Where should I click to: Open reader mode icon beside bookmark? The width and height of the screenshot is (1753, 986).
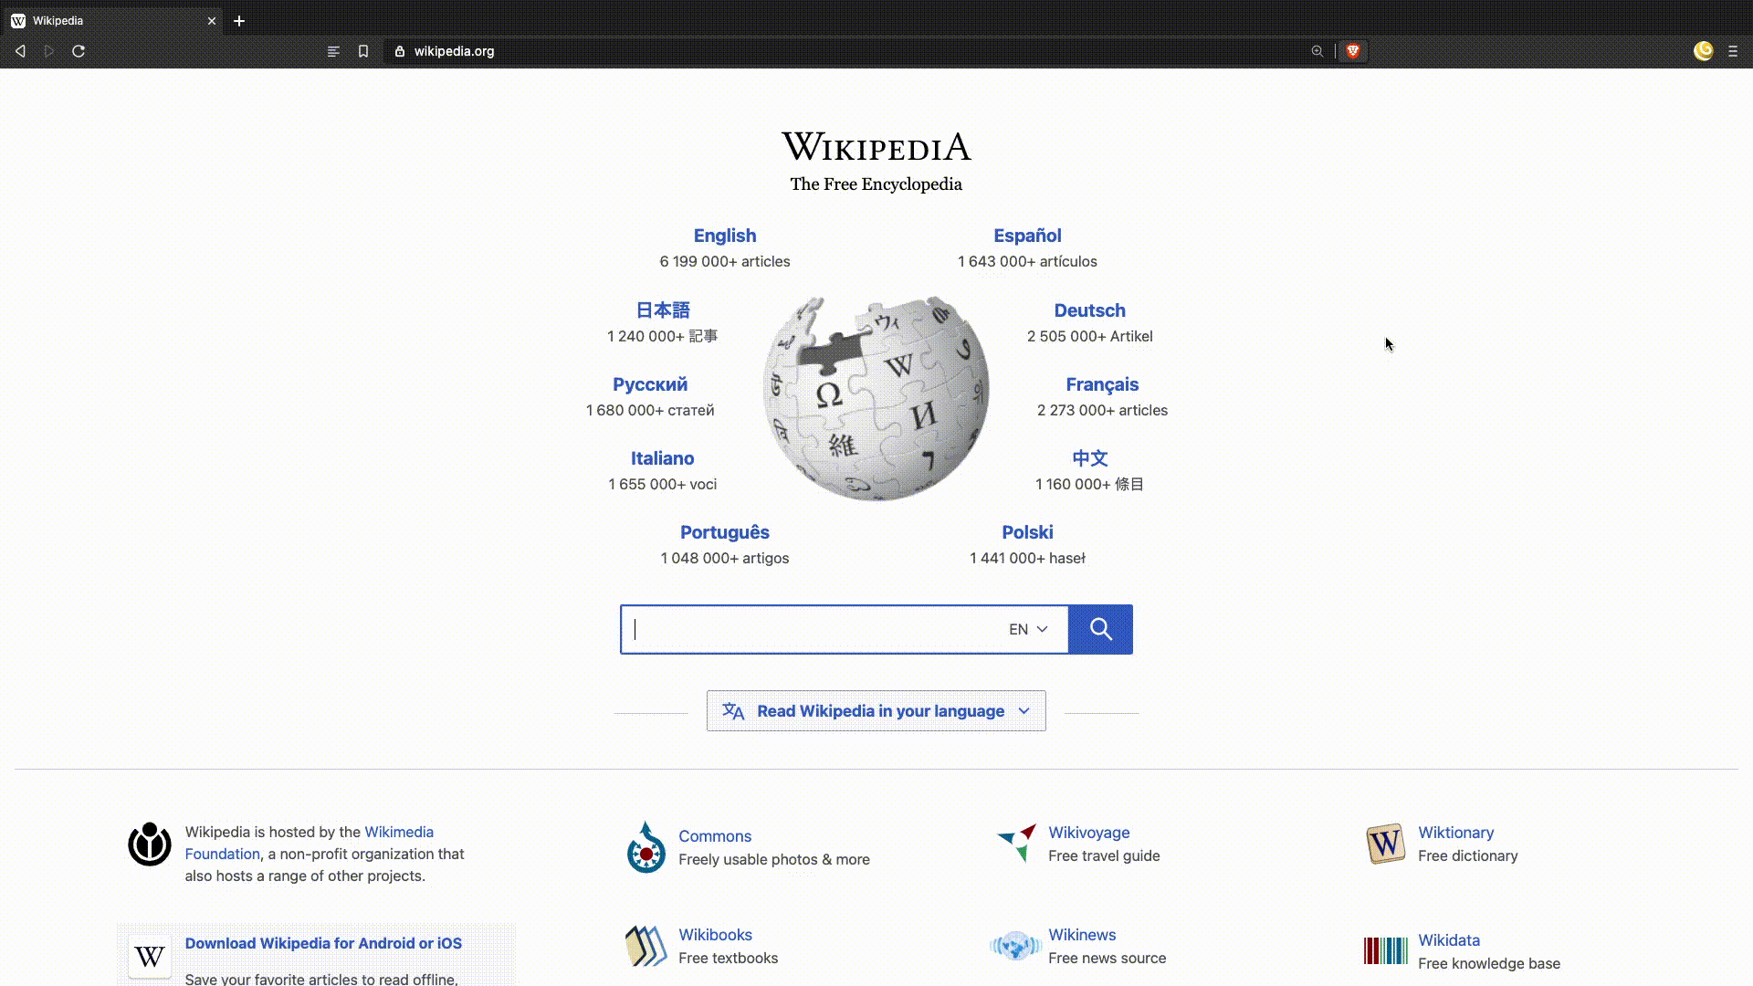pyautogui.click(x=333, y=51)
